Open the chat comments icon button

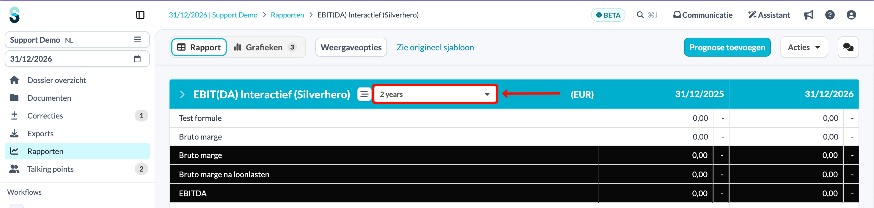tap(848, 47)
